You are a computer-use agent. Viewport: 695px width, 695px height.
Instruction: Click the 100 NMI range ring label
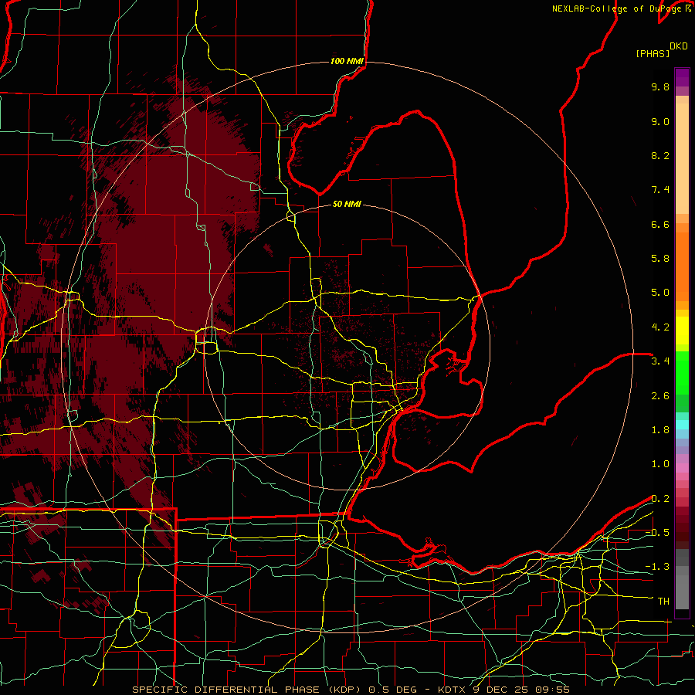[347, 61]
